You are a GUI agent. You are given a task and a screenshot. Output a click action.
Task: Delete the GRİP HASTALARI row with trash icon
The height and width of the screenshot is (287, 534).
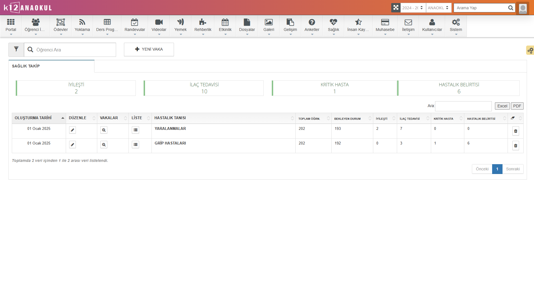515,146
